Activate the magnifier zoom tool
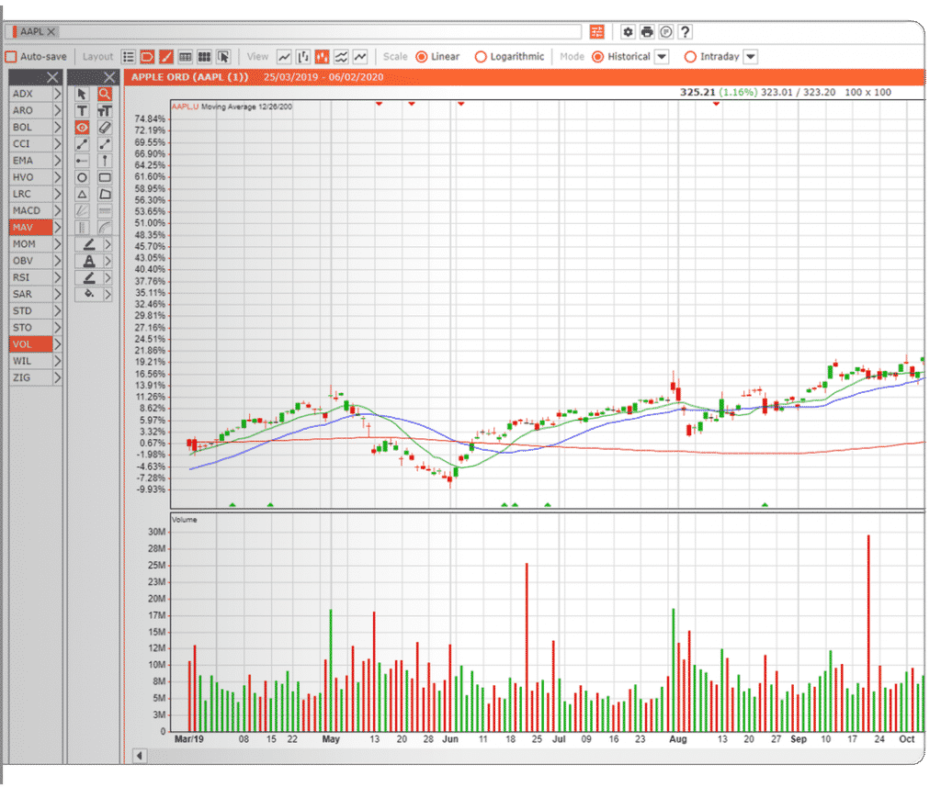The image size is (941, 787). 105,95
